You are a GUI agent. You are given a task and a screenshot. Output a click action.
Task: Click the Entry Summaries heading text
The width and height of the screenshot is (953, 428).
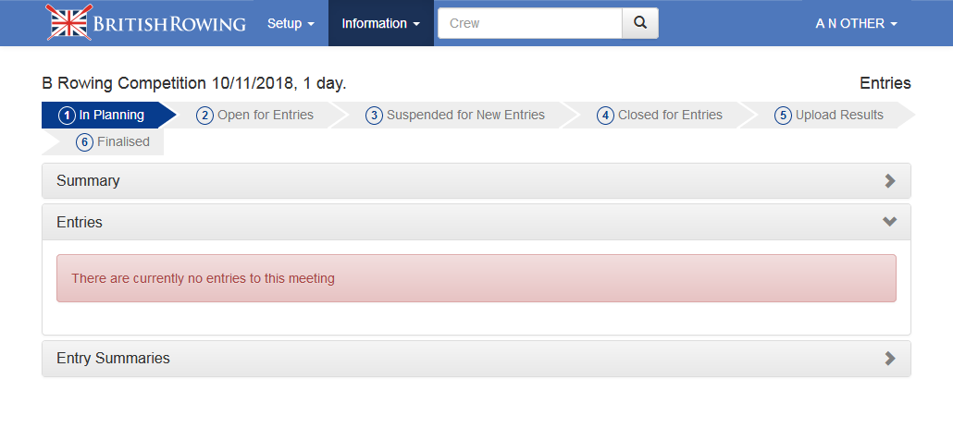pos(114,359)
